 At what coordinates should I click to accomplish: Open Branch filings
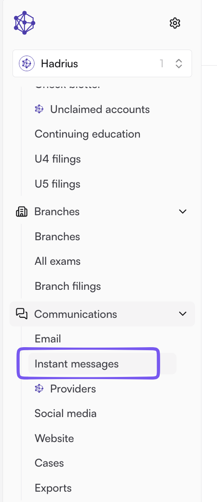click(68, 286)
